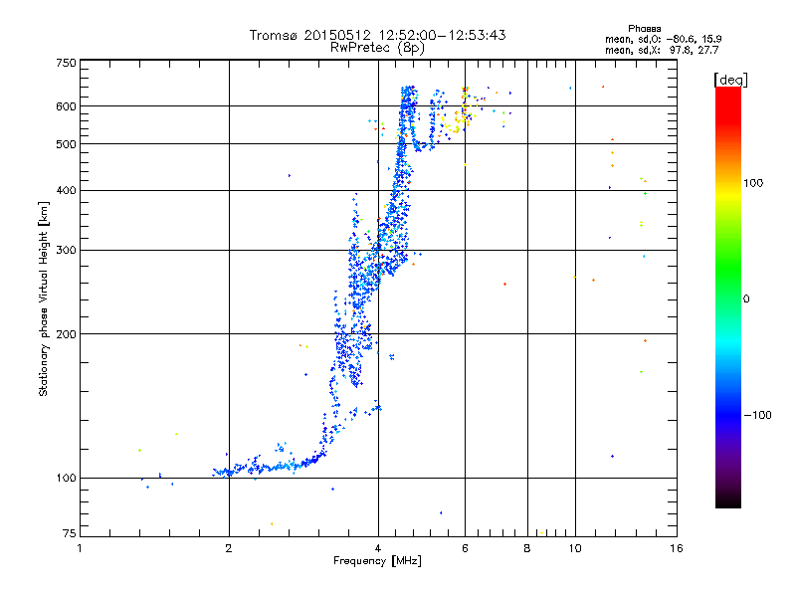Click the 'mean, sd,O: -80.6, 15.9' statistic

(x=663, y=39)
